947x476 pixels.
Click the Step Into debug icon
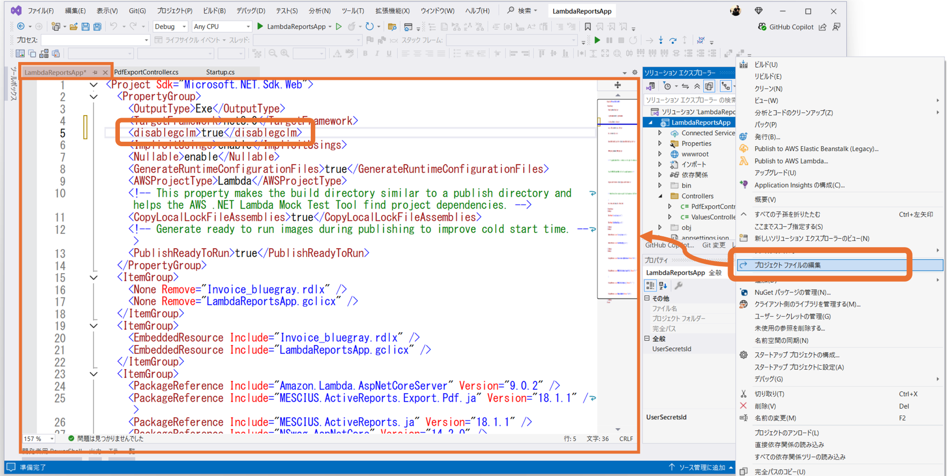pyautogui.click(x=661, y=40)
